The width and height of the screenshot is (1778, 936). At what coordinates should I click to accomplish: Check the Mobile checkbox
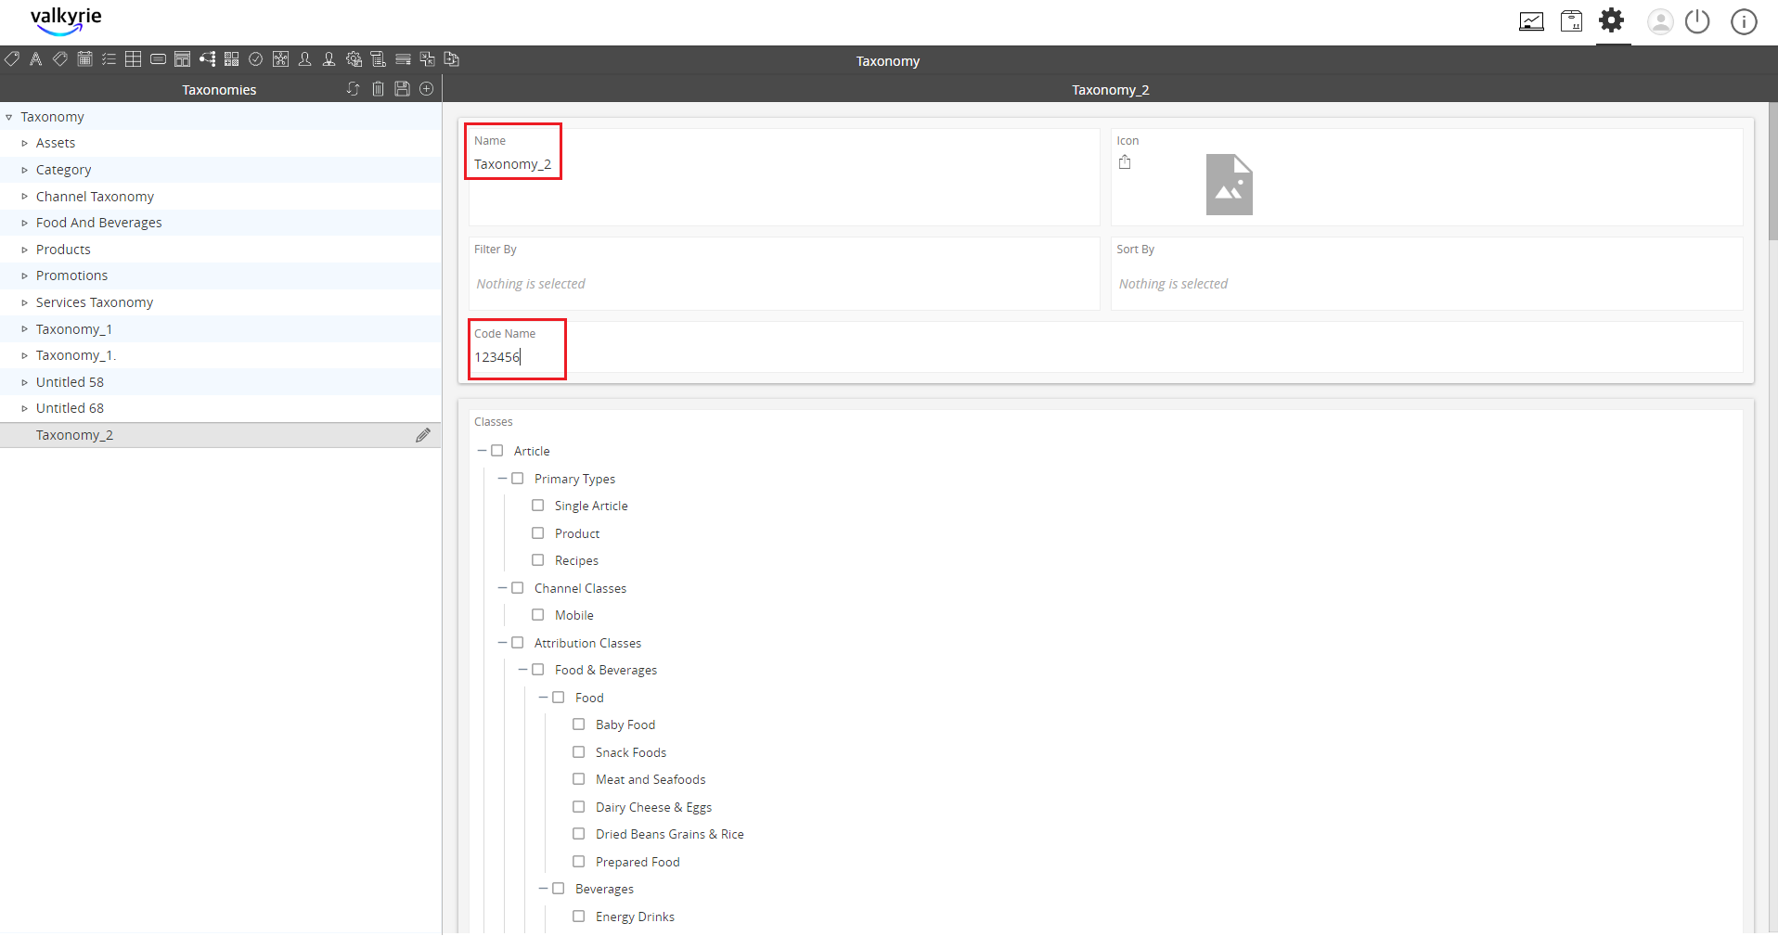click(538, 615)
